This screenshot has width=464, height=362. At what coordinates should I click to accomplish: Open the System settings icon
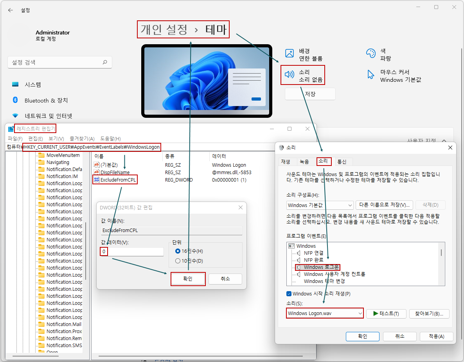(x=15, y=85)
